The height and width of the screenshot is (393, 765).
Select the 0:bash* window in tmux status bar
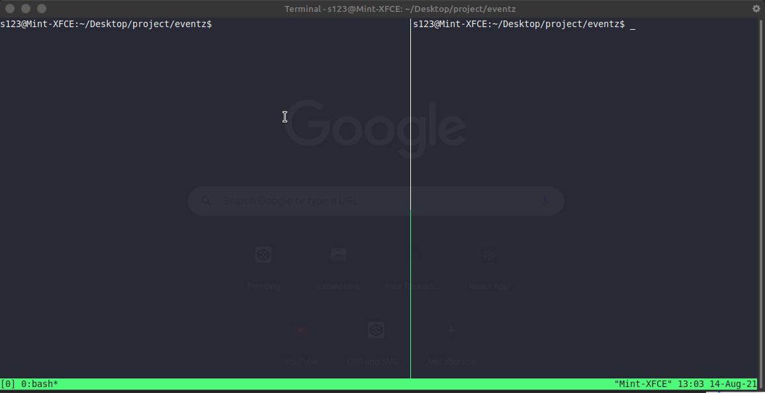[40, 384]
